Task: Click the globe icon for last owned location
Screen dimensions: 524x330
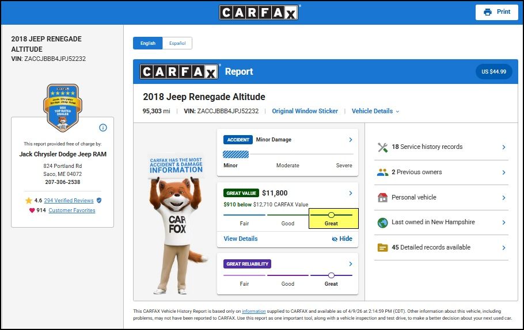Action: 382,222
